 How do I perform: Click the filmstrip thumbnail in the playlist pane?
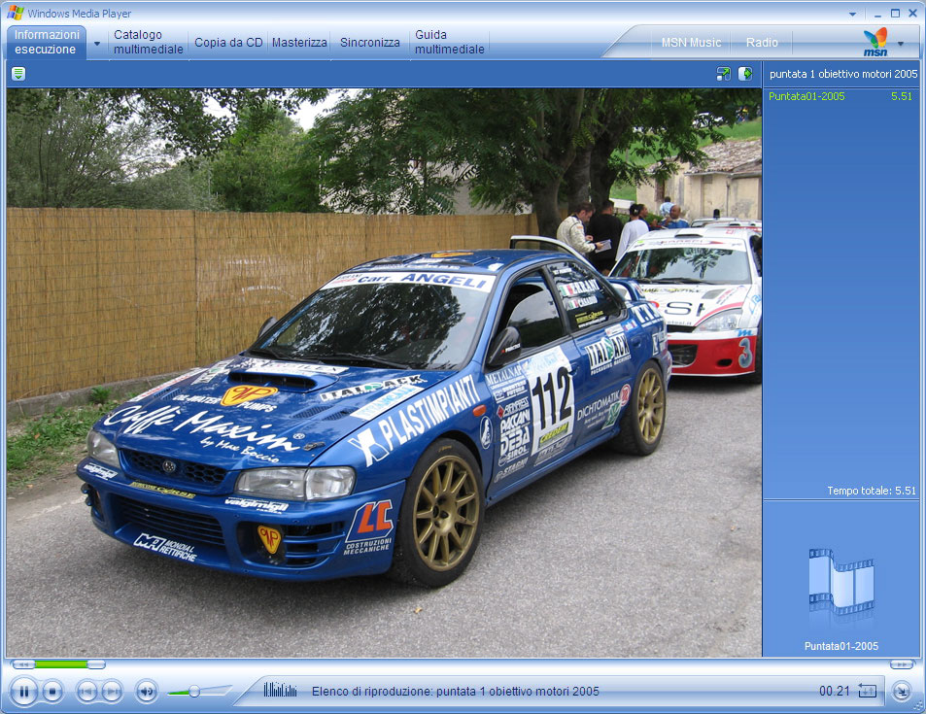point(840,582)
